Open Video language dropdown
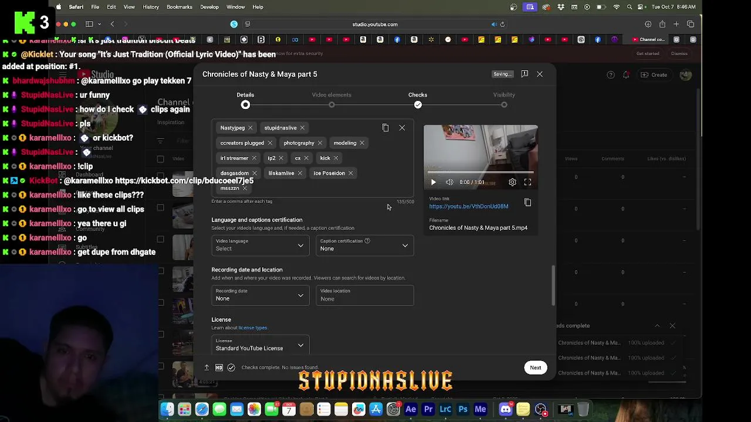The height and width of the screenshot is (422, 751). (x=261, y=245)
